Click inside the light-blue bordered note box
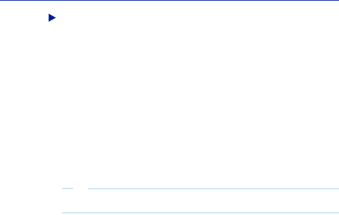339x215 pixels. pos(200,201)
